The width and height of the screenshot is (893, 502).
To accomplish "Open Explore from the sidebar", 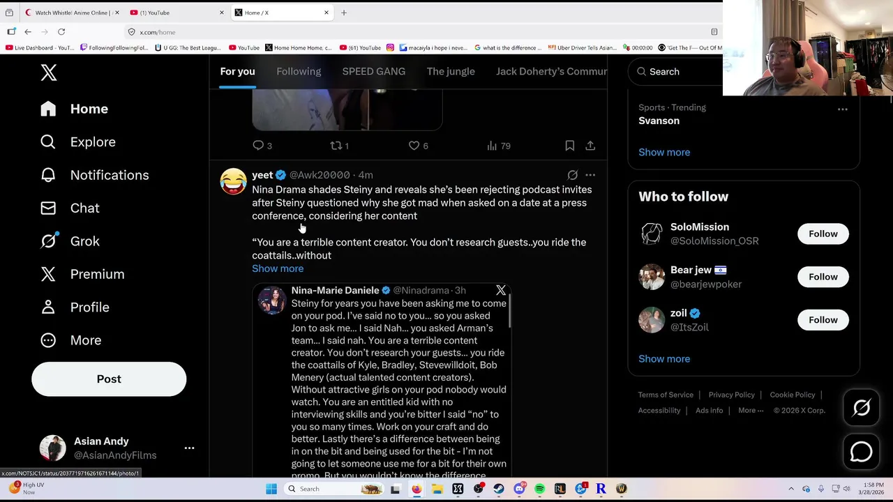I will click(78, 142).
